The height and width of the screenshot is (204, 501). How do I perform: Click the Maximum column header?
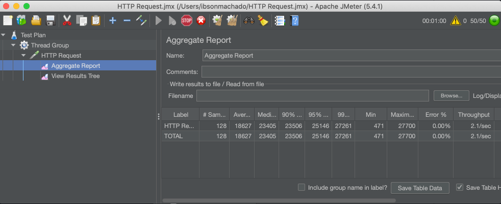(403, 115)
